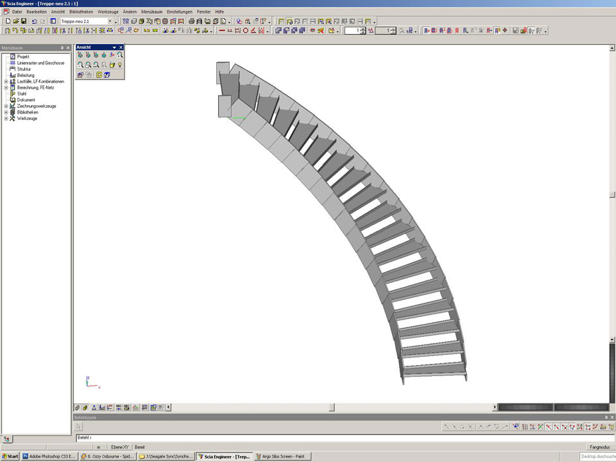This screenshot has height=462, width=616.
Task: Click the New document icon
Action: point(7,21)
